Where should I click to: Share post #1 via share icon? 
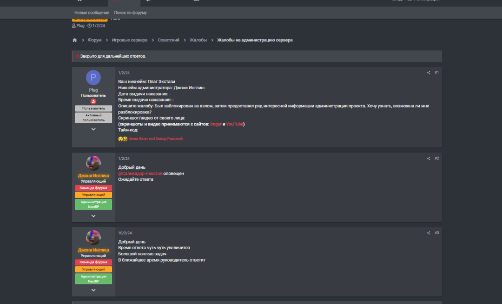point(429,73)
